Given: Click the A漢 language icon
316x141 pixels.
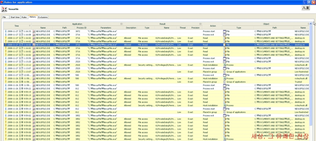Looking at the screenshot, I should pyautogui.click(x=306, y=8).
